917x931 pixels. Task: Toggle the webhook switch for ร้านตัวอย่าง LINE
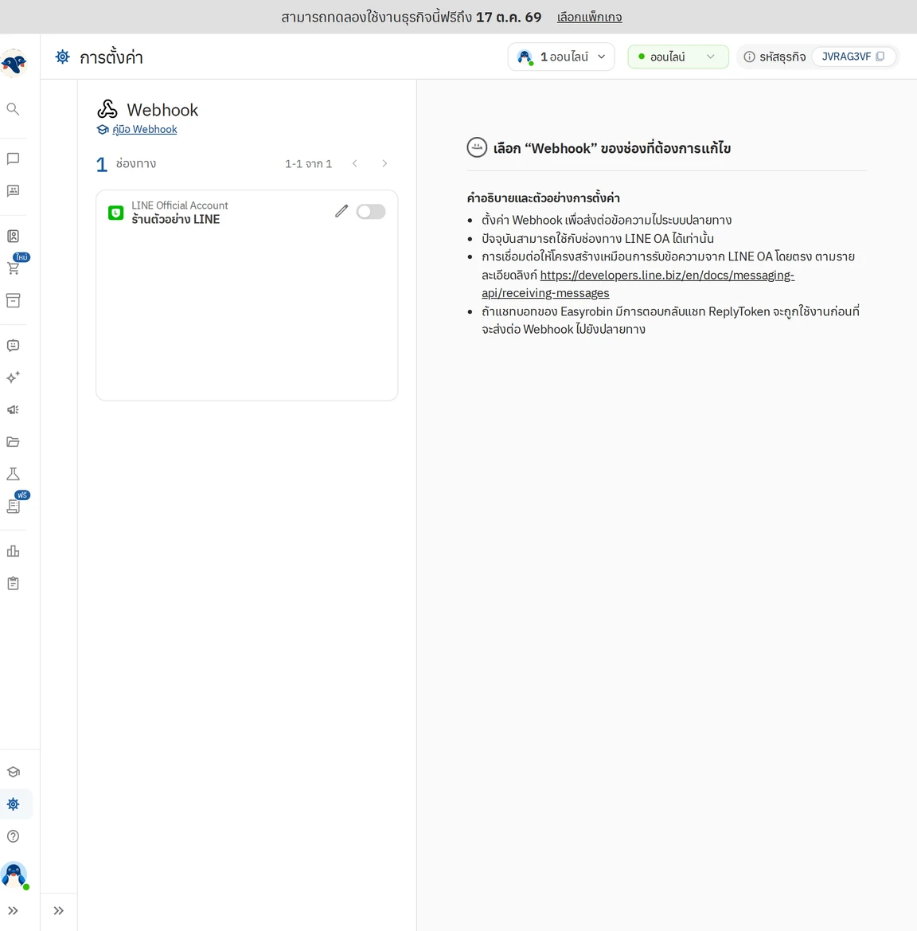tap(371, 211)
